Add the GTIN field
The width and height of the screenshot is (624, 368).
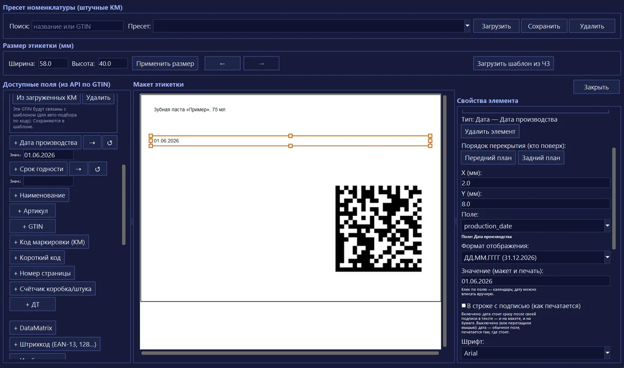click(x=33, y=226)
